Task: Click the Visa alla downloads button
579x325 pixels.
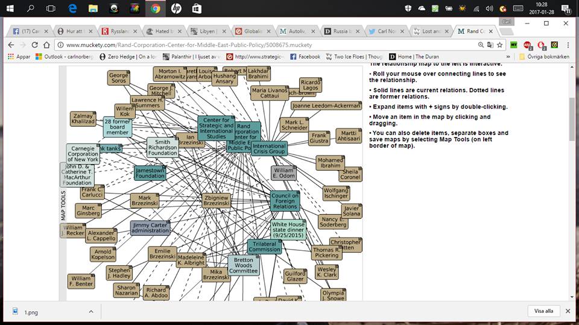Action: click(x=543, y=311)
